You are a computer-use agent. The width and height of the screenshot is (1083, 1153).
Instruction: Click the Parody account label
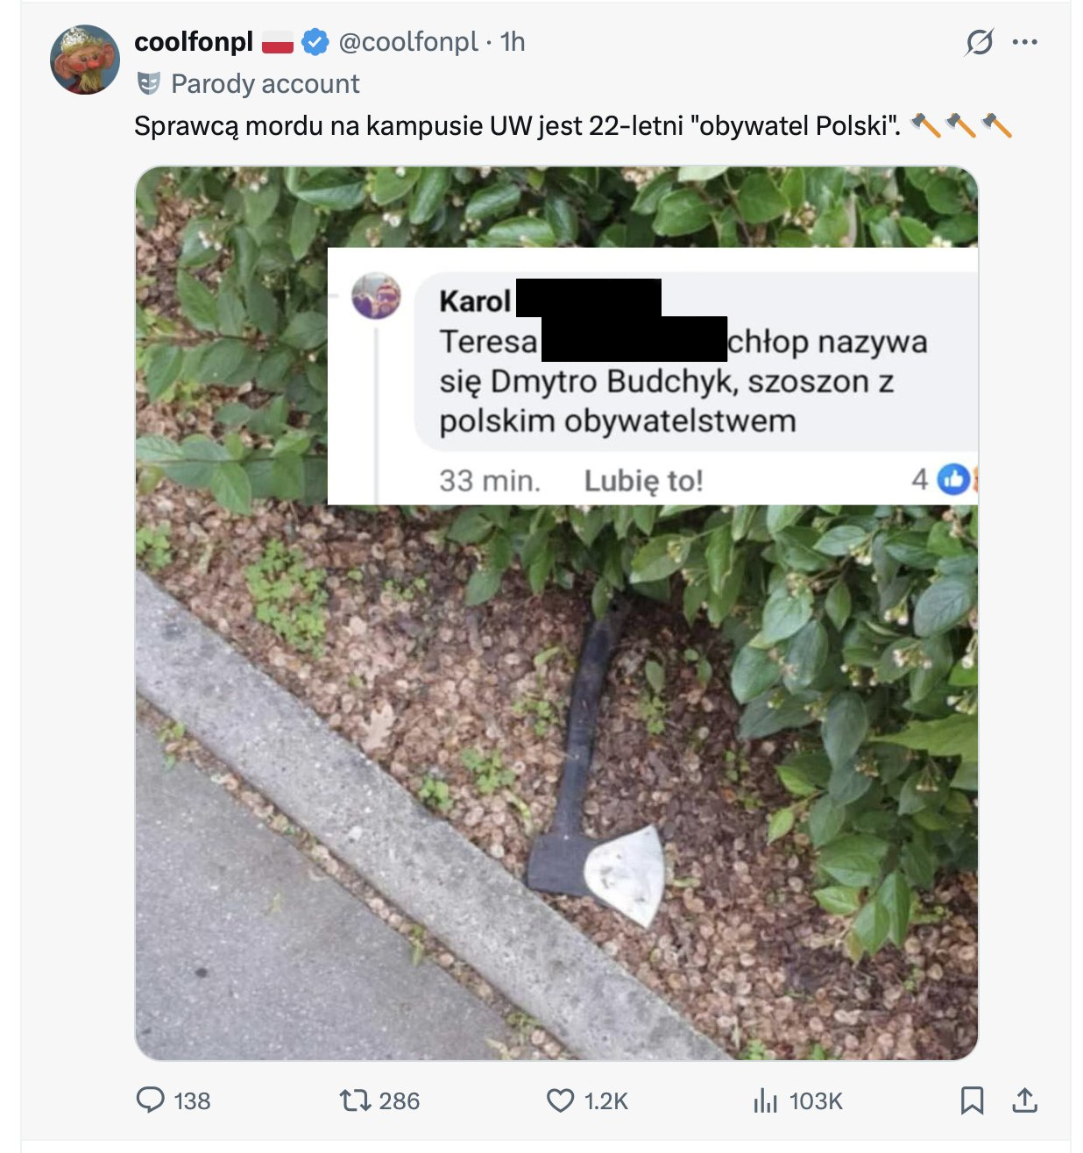(265, 83)
